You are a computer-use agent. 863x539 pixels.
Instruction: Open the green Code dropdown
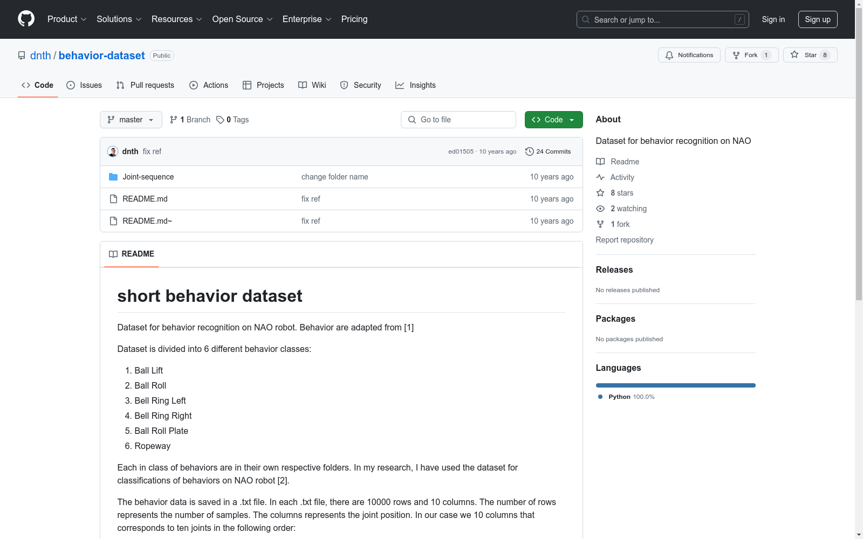click(553, 120)
